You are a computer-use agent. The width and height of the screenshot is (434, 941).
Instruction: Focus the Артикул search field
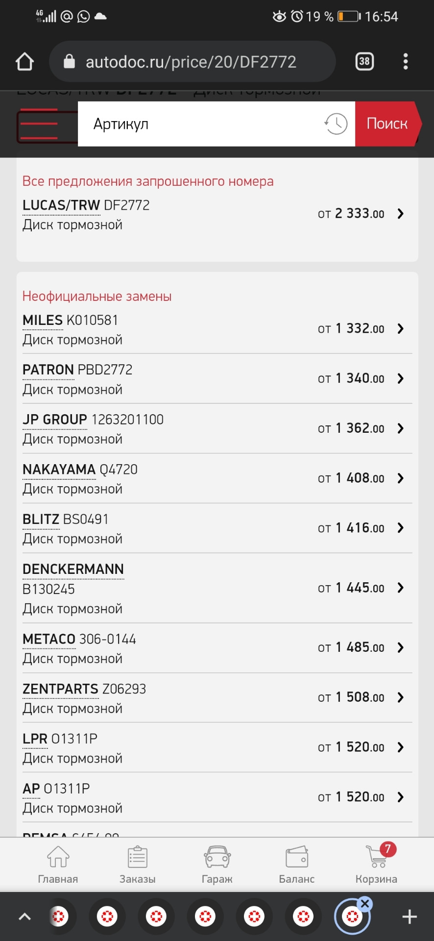(x=201, y=124)
